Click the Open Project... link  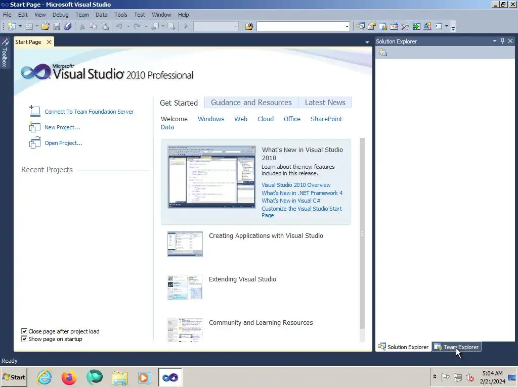point(63,143)
